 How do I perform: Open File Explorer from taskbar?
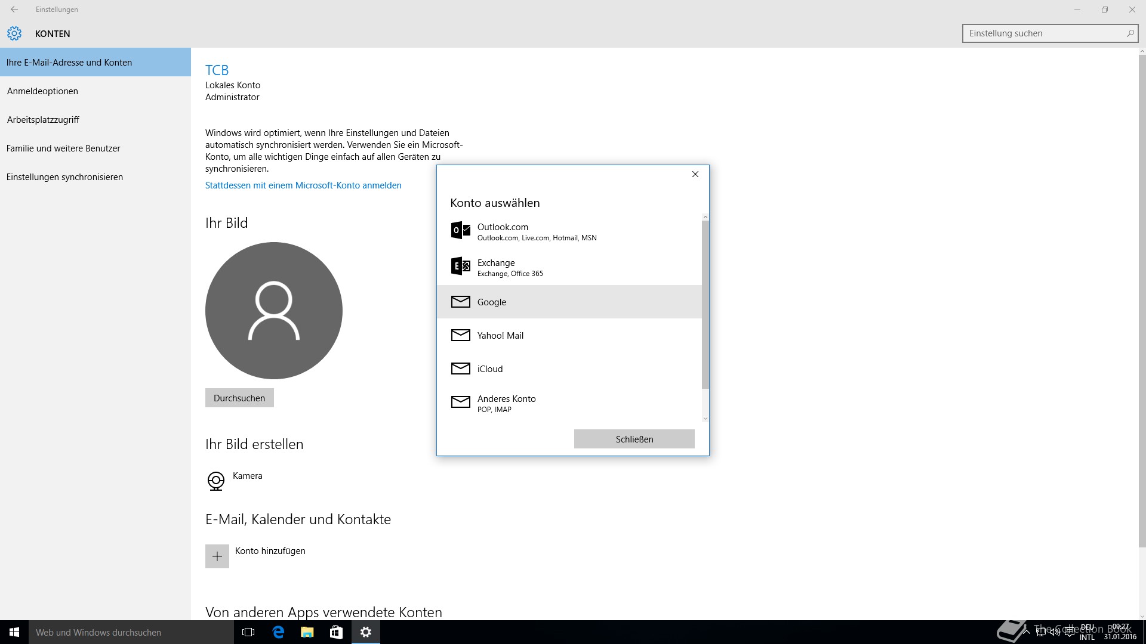[x=307, y=632]
